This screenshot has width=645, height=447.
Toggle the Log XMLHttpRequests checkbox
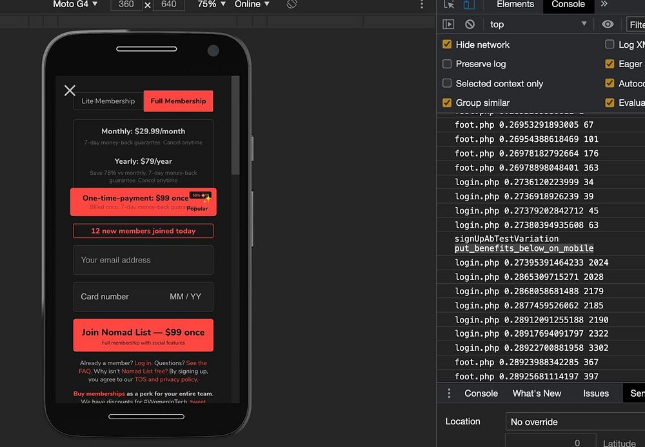[x=610, y=44]
